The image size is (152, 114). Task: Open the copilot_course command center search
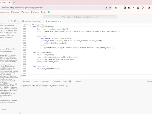pos(80,17)
